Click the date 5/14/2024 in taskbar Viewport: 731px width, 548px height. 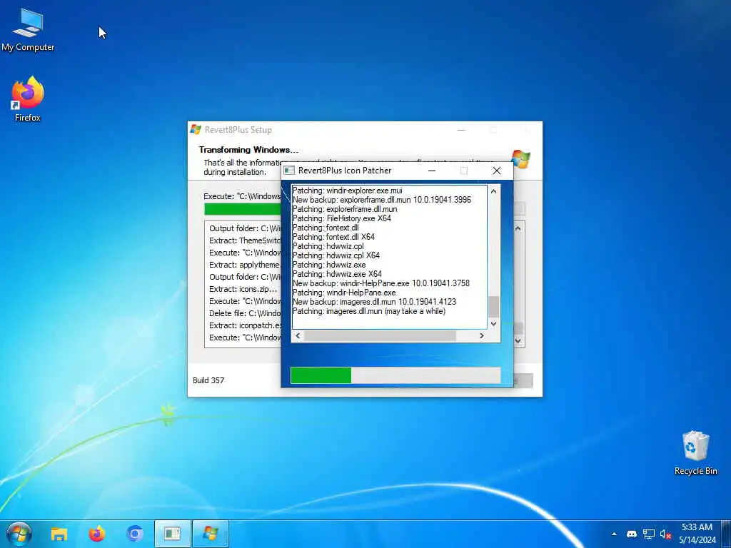coord(697,540)
